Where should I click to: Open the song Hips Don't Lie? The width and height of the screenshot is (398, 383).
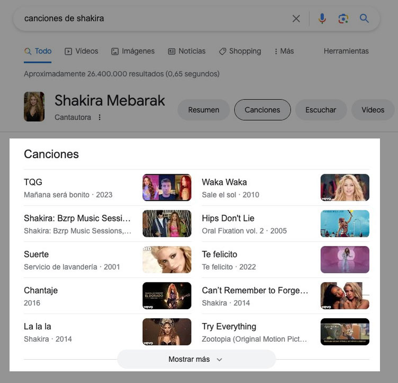tap(228, 218)
